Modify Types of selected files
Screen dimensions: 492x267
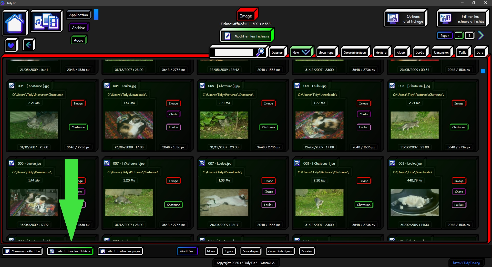click(229, 251)
